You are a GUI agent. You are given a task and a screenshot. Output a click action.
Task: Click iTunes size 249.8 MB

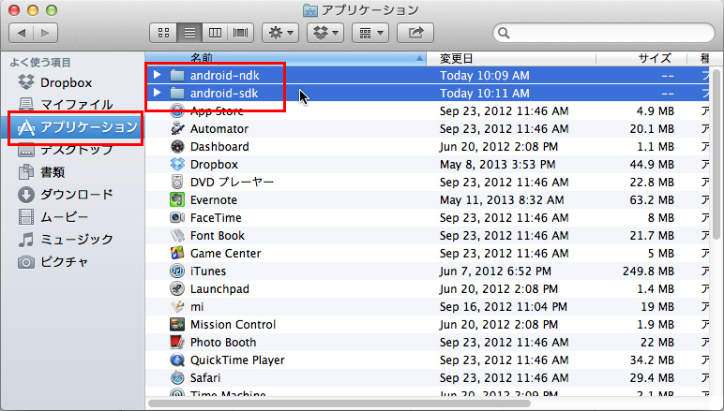tap(648, 271)
